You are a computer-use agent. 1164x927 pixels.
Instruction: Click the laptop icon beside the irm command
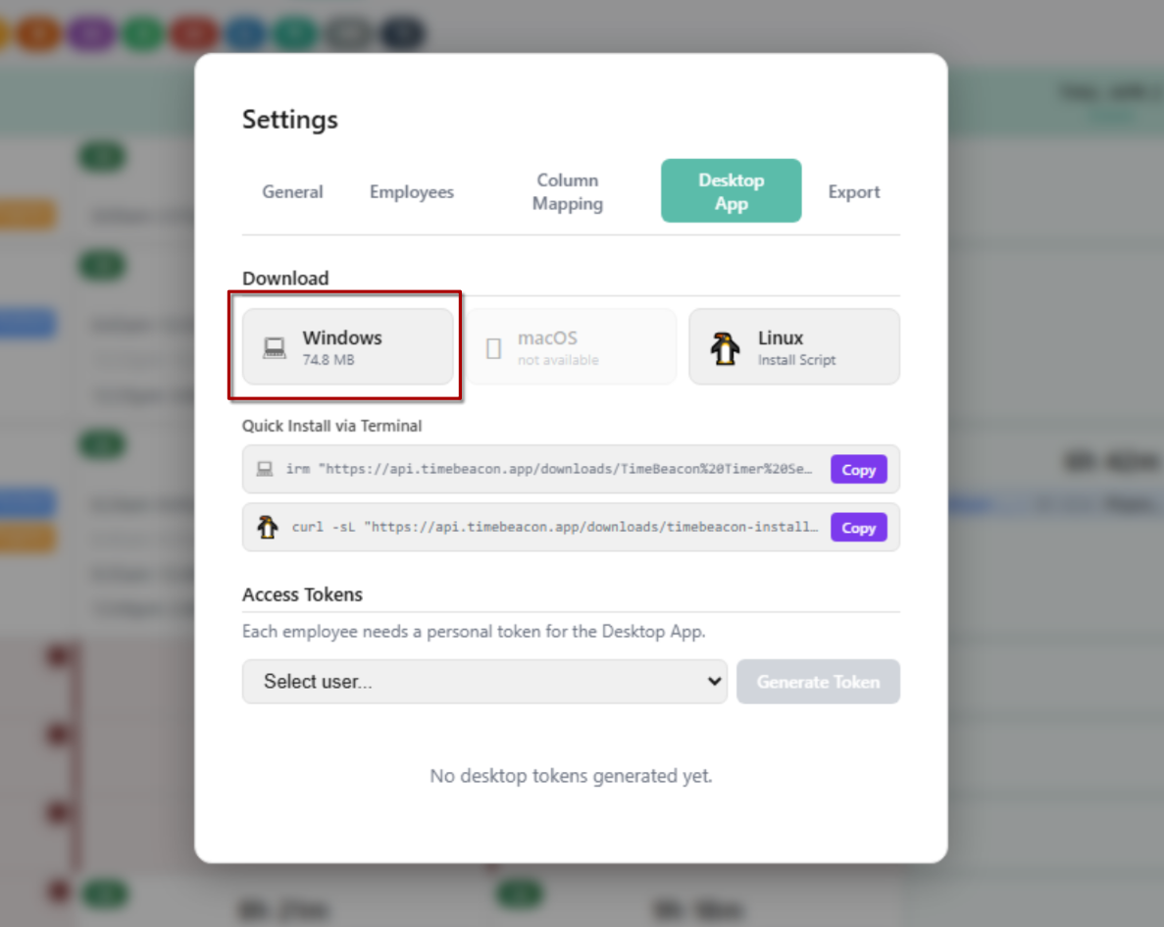click(263, 469)
